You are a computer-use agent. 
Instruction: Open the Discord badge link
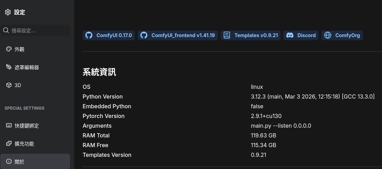[301, 35]
